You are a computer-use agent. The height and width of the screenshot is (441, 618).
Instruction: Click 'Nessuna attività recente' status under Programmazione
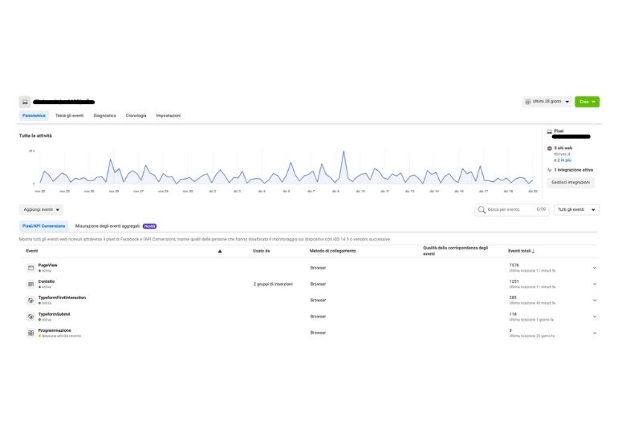[61, 336]
